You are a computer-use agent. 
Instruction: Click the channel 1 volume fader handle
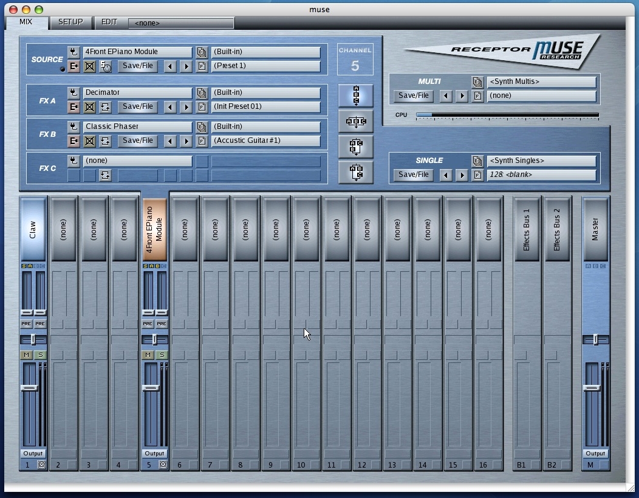(29, 388)
